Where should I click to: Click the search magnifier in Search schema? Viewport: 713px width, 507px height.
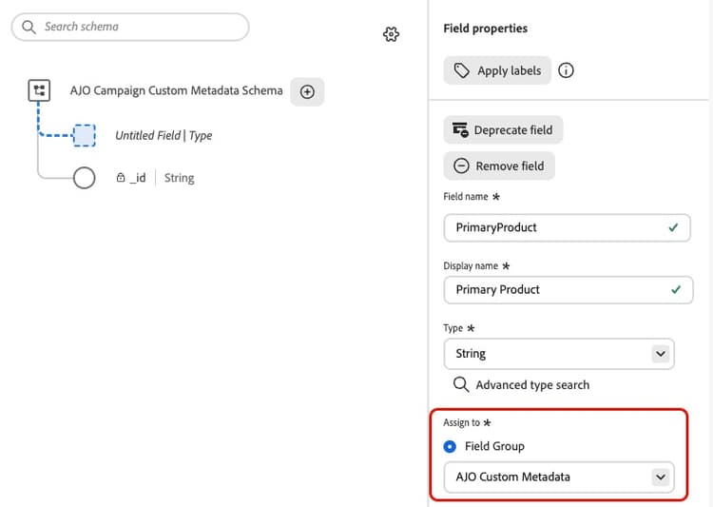[29, 27]
